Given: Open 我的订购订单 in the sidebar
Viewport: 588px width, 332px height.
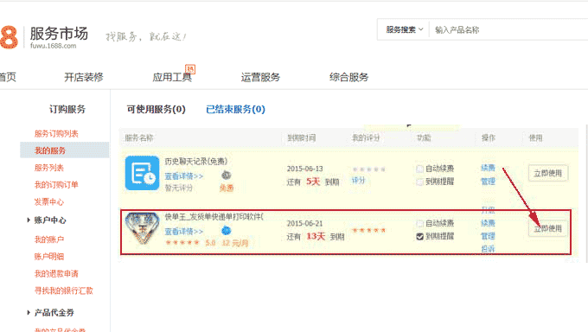Looking at the screenshot, I should pyautogui.click(x=56, y=184).
